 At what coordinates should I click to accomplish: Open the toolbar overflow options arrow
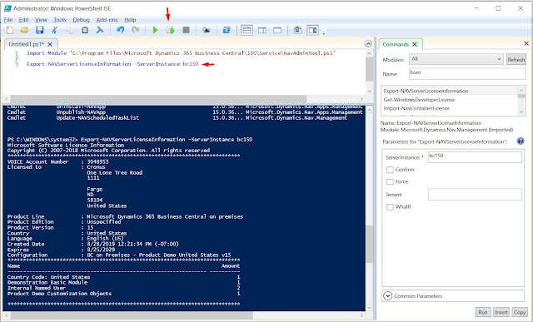tap(324, 33)
